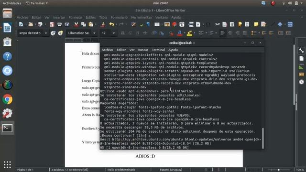Export directly as PDF icon
306x172 pixels.
(52, 24)
